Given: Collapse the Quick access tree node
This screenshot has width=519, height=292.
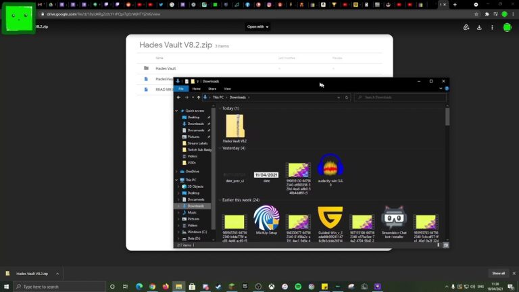Looking at the screenshot, I should (177, 111).
